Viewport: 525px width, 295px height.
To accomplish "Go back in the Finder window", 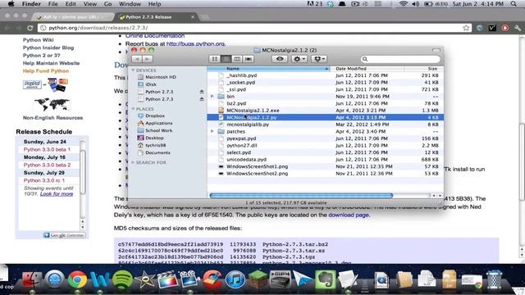I will (x=137, y=59).
